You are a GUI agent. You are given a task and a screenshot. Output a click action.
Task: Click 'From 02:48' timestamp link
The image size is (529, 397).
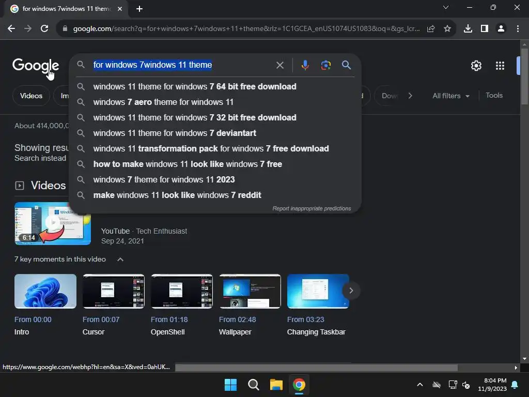[x=237, y=319]
